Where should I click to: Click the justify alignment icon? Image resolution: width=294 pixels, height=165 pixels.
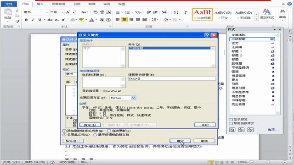tap(138, 19)
